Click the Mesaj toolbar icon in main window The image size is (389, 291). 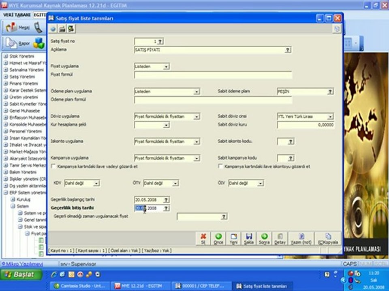coord(17,27)
